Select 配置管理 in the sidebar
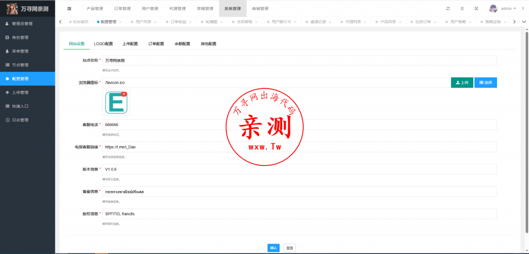529x254 pixels. tap(27, 78)
